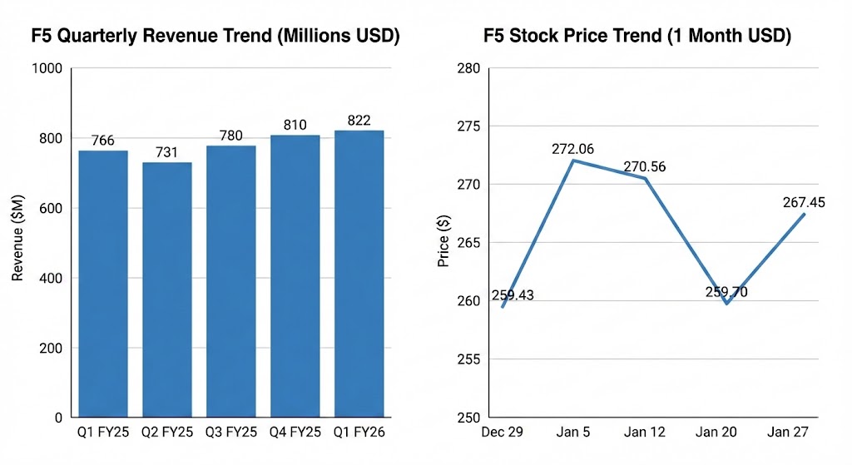Select the Q4 FY25 revenue bar
Screen dimensions: 852x465
(x=295, y=275)
